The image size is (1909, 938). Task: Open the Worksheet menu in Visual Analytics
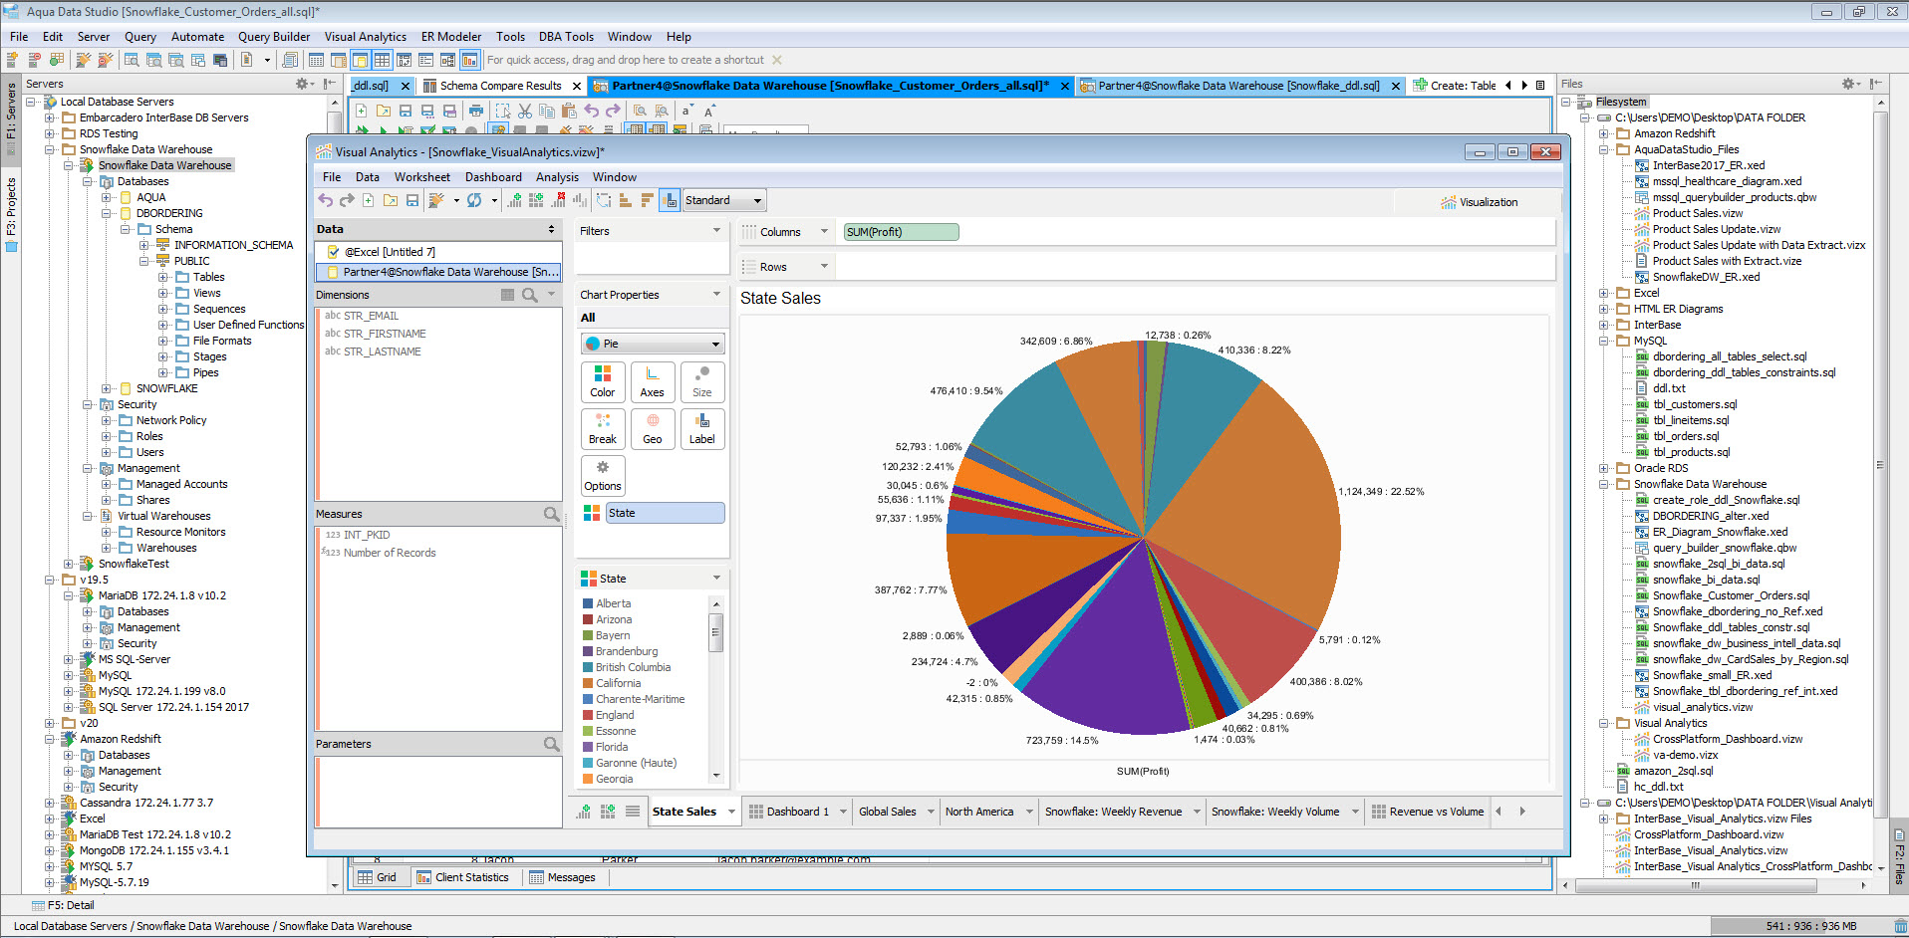click(x=422, y=176)
